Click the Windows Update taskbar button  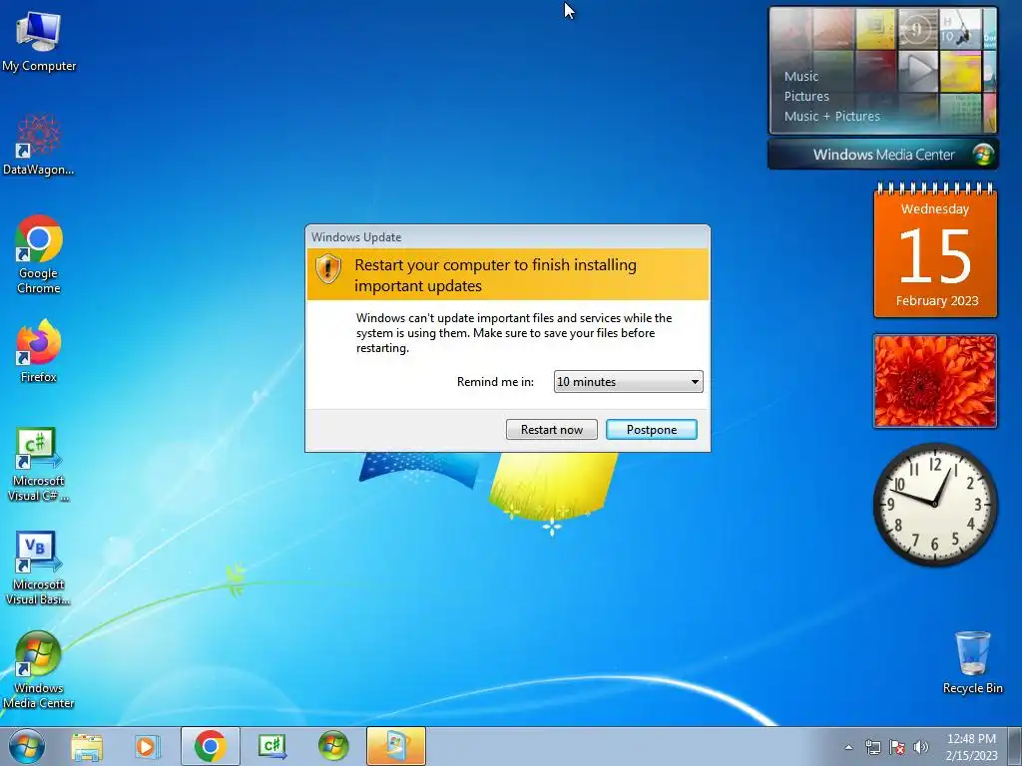click(x=395, y=746)
